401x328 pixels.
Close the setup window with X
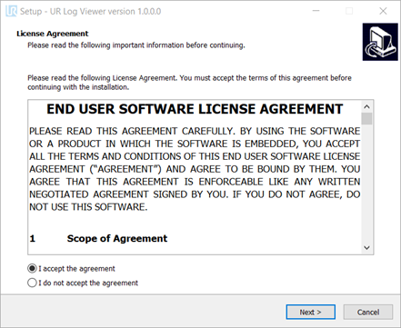pos(383,11)
